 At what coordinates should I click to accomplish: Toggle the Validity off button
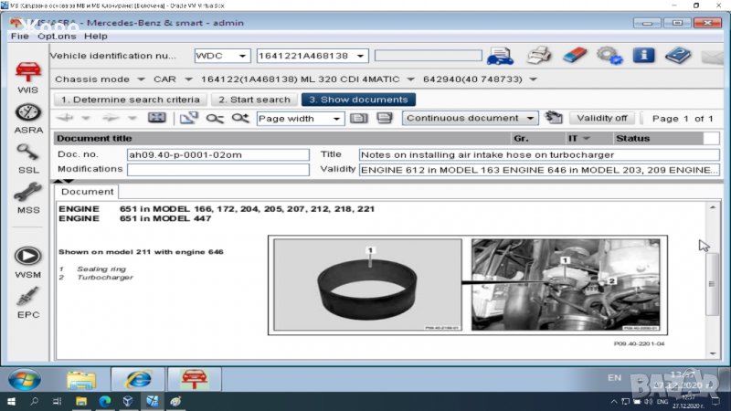coord(602,118)
